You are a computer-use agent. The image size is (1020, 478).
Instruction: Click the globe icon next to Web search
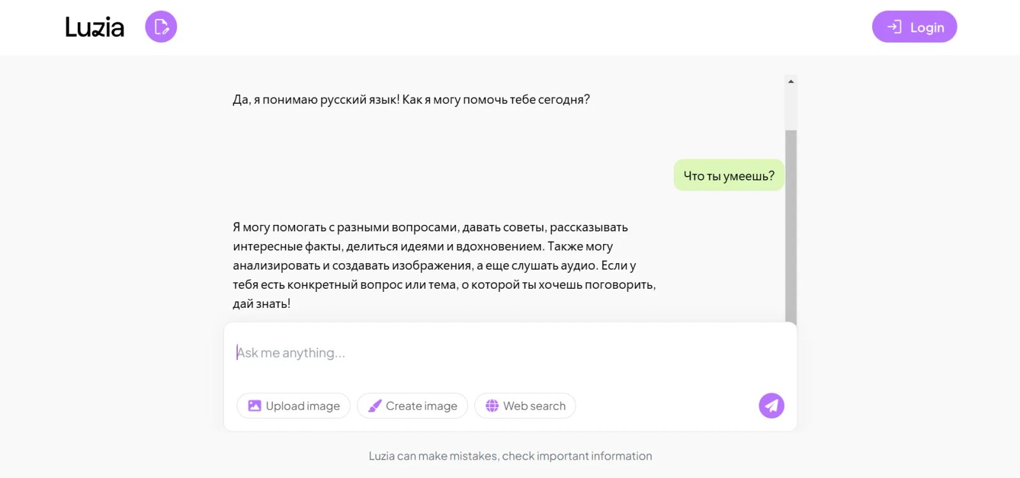tap(492, 405)
